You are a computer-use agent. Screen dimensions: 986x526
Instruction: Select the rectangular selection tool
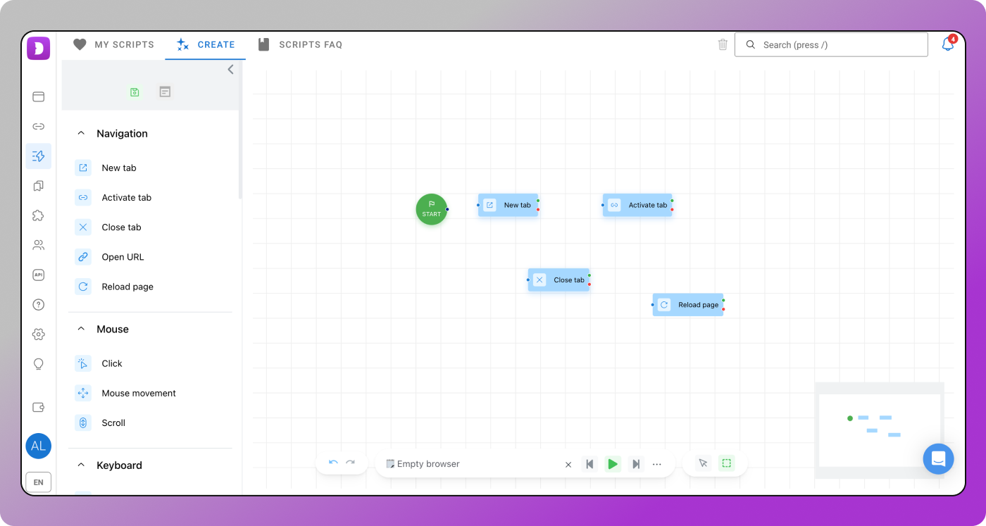726,463
